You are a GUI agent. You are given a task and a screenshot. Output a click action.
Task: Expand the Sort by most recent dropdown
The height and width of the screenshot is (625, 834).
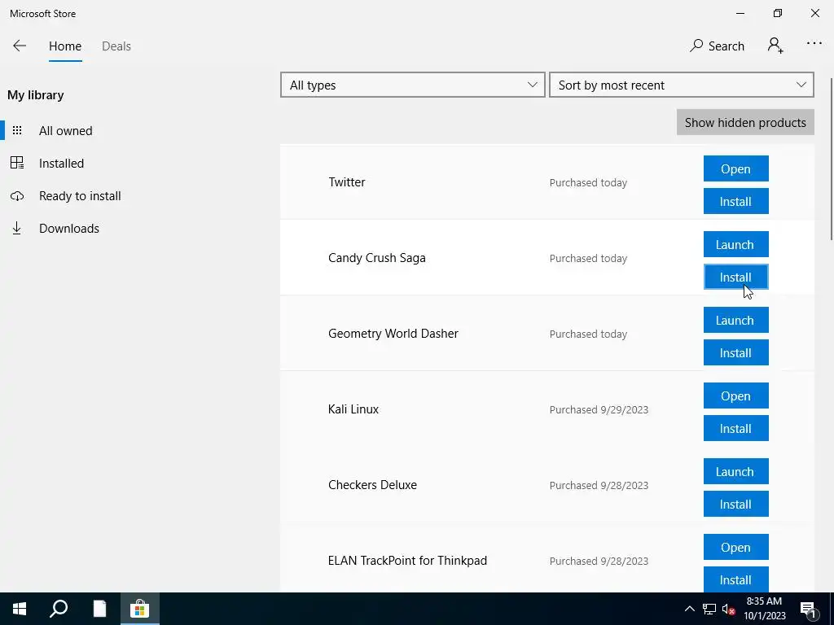point(682,85)
